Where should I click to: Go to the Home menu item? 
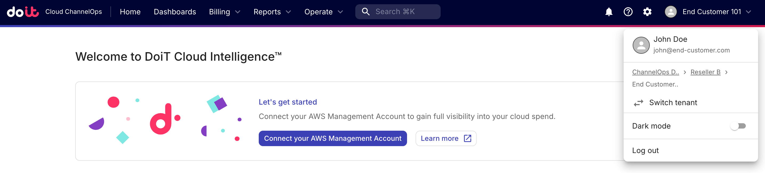[x=130, y=12]
